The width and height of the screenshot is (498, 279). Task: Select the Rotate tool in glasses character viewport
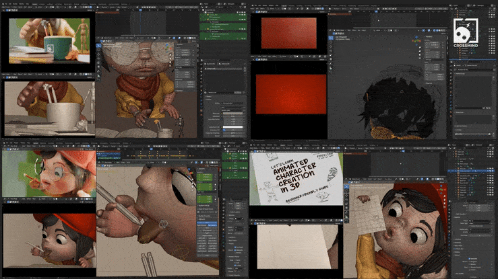(x=98, y=58)
